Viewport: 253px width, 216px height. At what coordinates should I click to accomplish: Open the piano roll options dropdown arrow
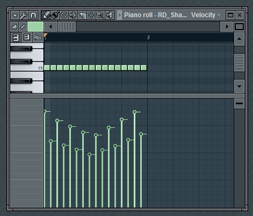point(15,15)
